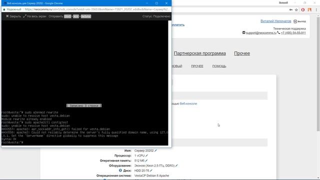Edit server name Сервер 20202 pencil icon
Viewport: 320px width, 180px height.
click(x=155, y=150)
